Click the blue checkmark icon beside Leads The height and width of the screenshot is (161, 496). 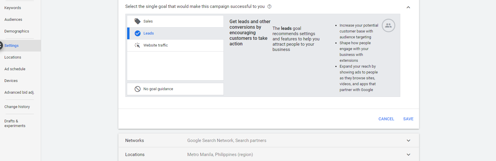pyautogui.click(x=137, y=33)
